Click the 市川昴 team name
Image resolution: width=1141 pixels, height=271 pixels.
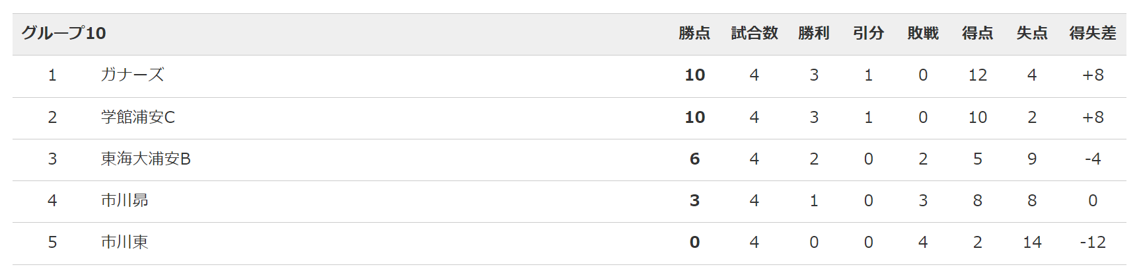click(124, 200)
